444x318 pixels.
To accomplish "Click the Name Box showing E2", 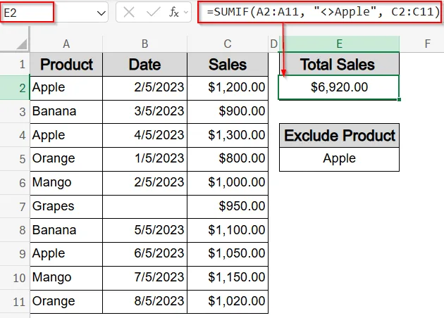I will point(27,12).
